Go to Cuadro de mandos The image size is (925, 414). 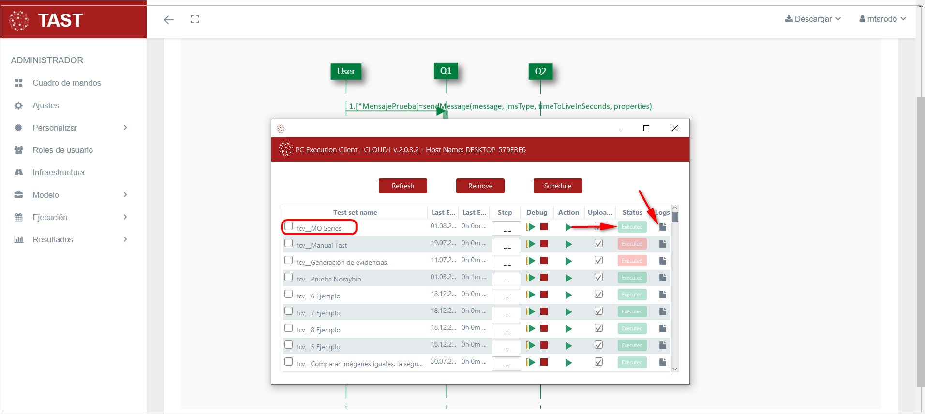coord(67,83)
